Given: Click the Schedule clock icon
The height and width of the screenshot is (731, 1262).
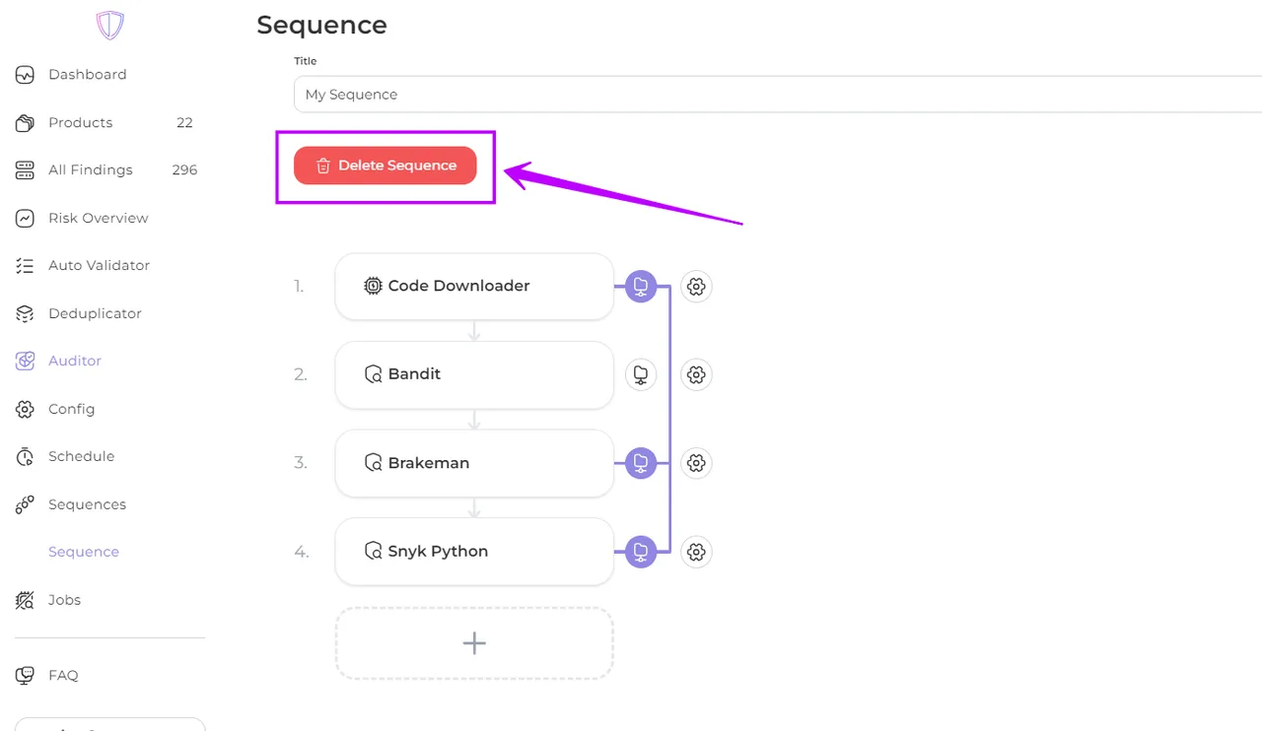Looking at the screenshot, I should (x=25, y=457).
